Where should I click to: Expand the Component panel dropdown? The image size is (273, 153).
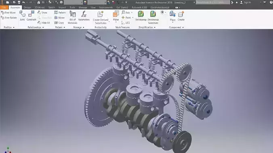pos(183,27)
